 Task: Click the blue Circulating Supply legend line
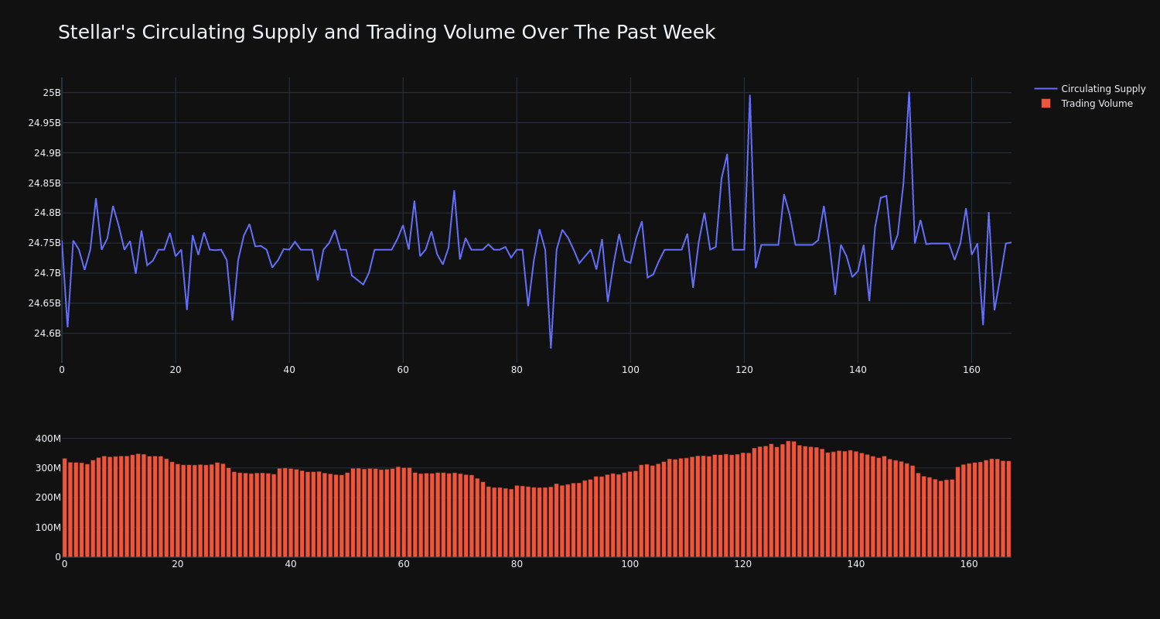pos(1046,89)
